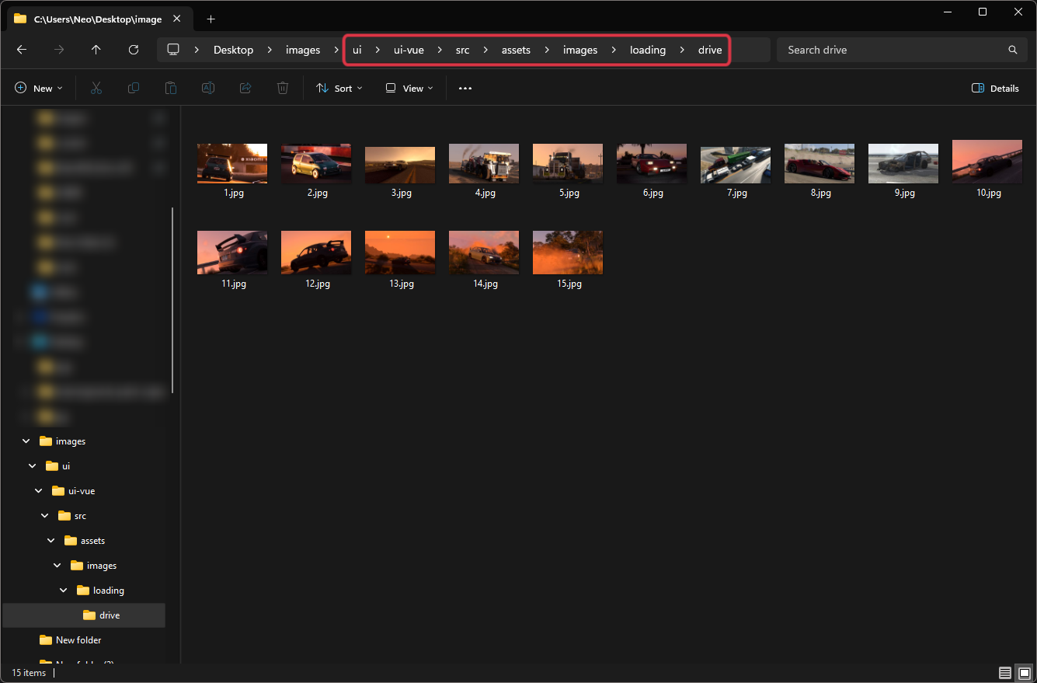
Task: Collapse the ui-vue folder in tree
Action: pos(39,491)
